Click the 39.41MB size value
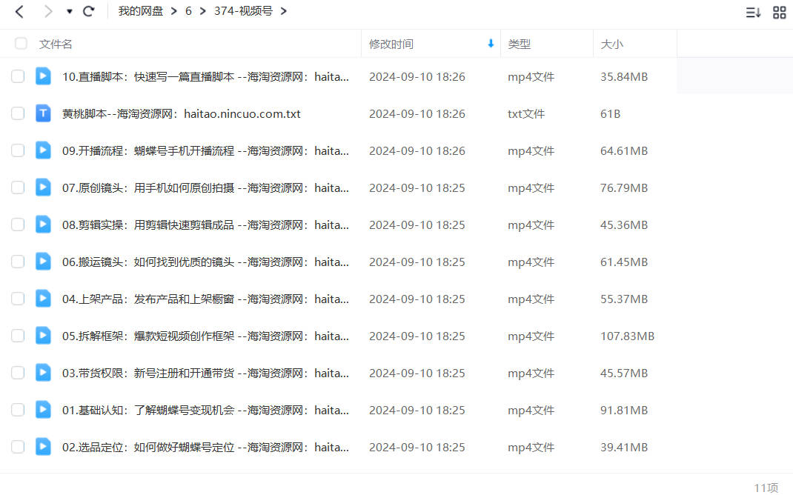The height and width of the screenshot is (495, 793). pos(624,448)
